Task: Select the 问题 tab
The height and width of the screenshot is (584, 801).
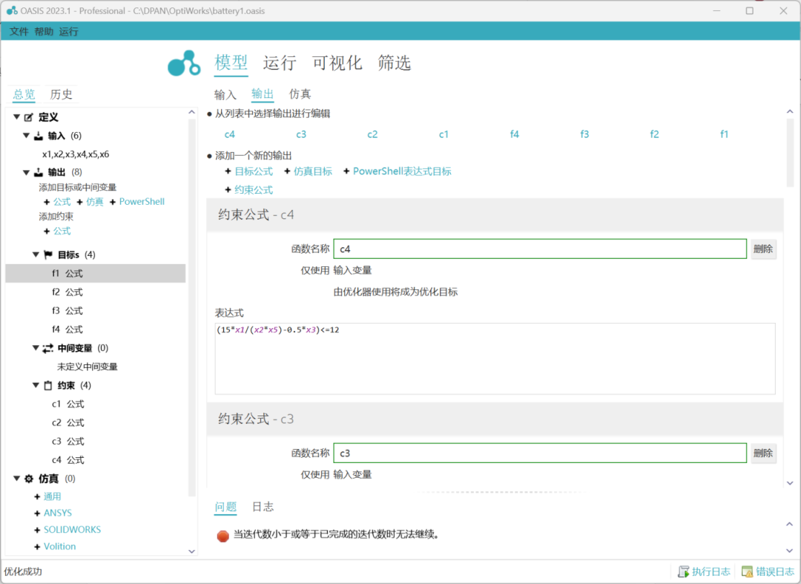Action: [225, 507]
